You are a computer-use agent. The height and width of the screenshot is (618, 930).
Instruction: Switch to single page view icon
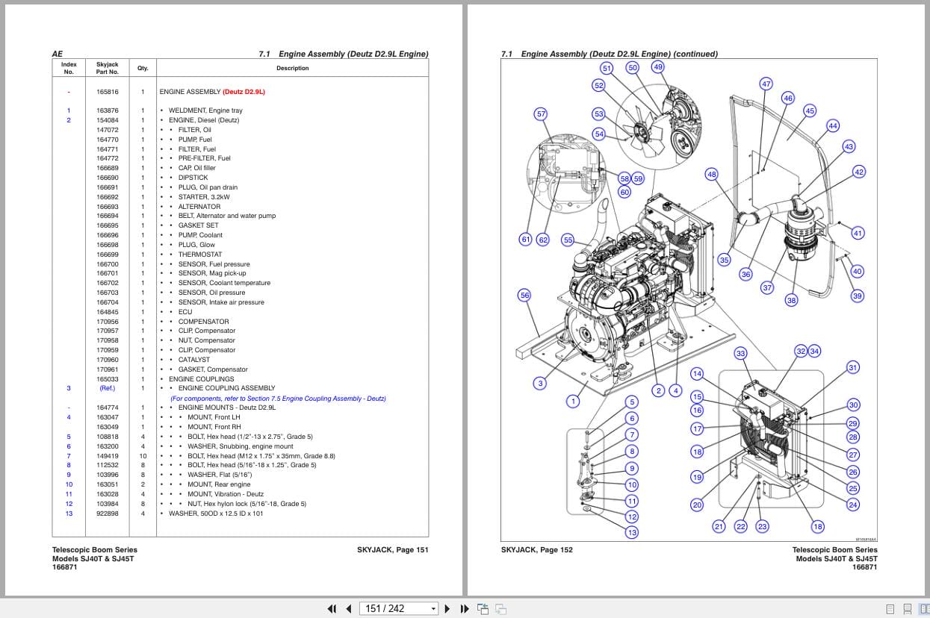click(889, 609)
